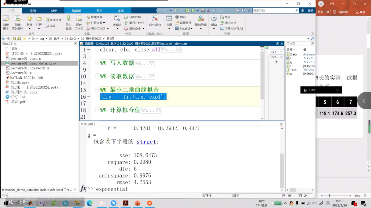This screenshot has height=208, width=371.
Task: Click the struct hyperlink in command window
Action: 146,142
